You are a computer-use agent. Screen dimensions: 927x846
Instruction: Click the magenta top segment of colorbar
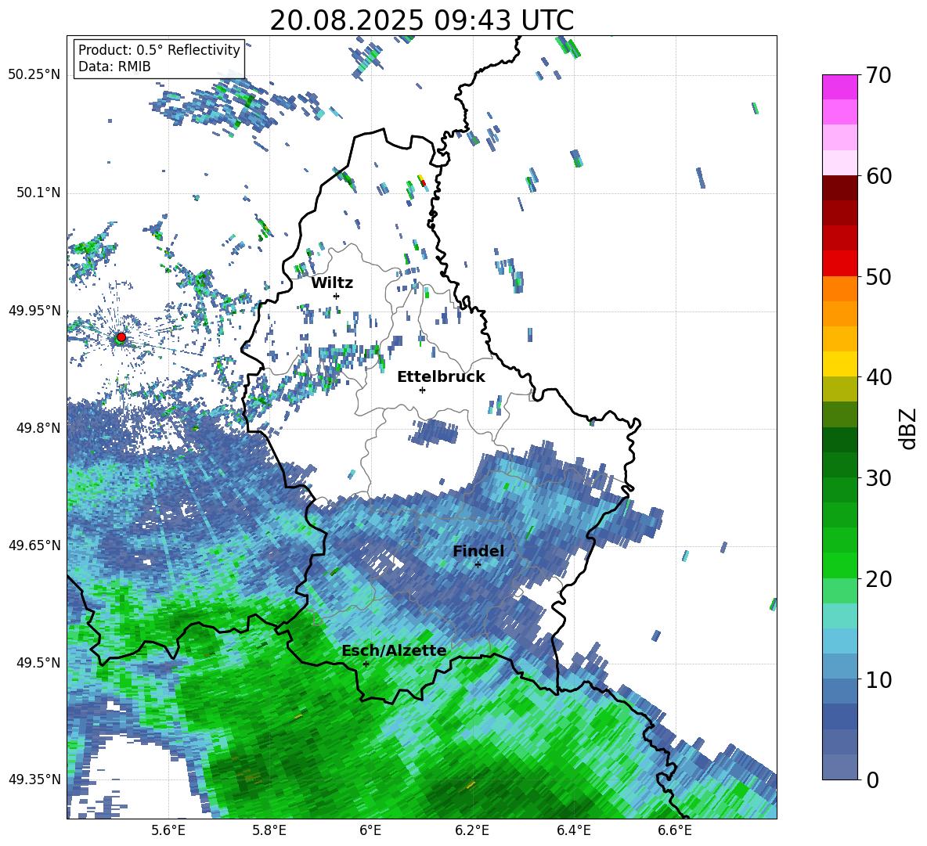(839, 87)
